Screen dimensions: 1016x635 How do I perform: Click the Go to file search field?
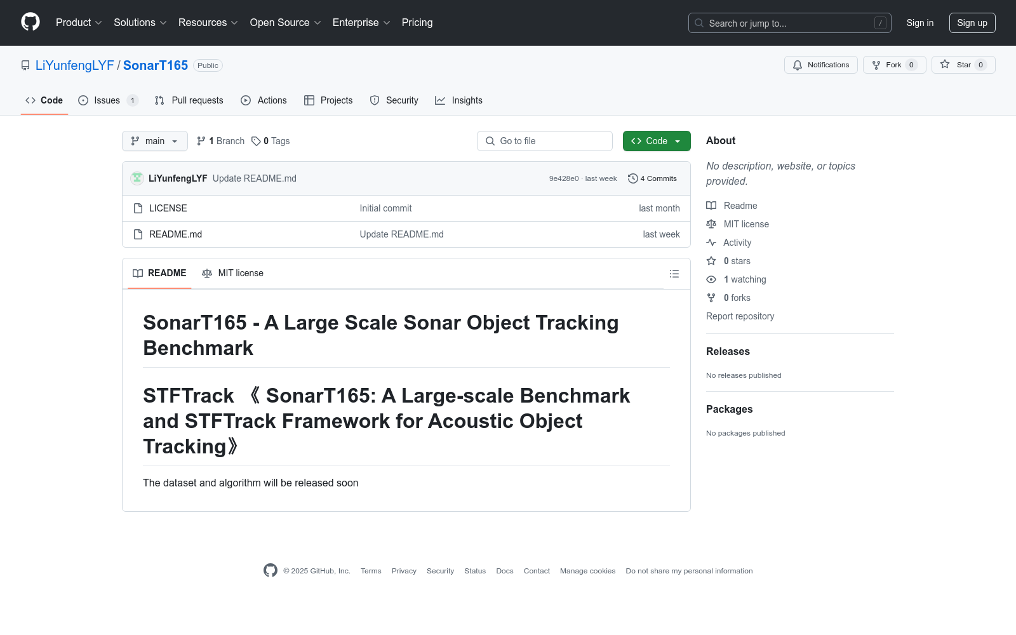pyautogui.click(x=545, y=141)
